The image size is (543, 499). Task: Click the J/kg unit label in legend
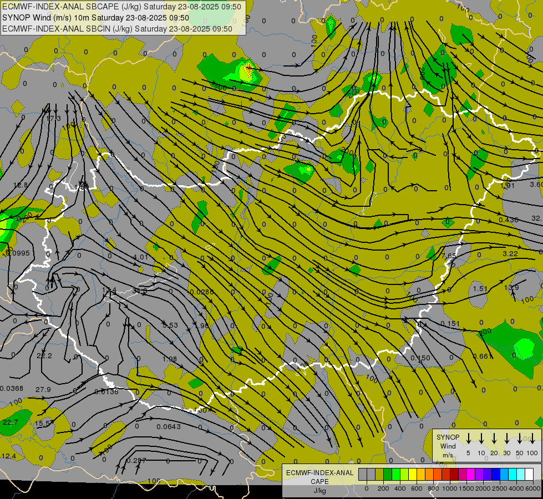click(319, 491)
